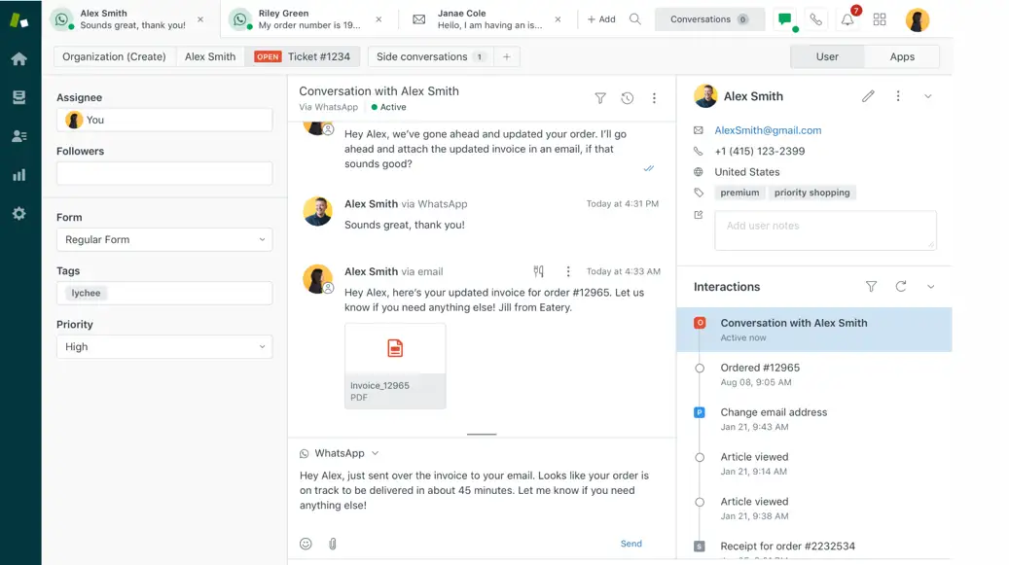The width and height of the screenshot is (1009, 565).
Task: Click the lychee ticket tag
Action: (87, 293)
